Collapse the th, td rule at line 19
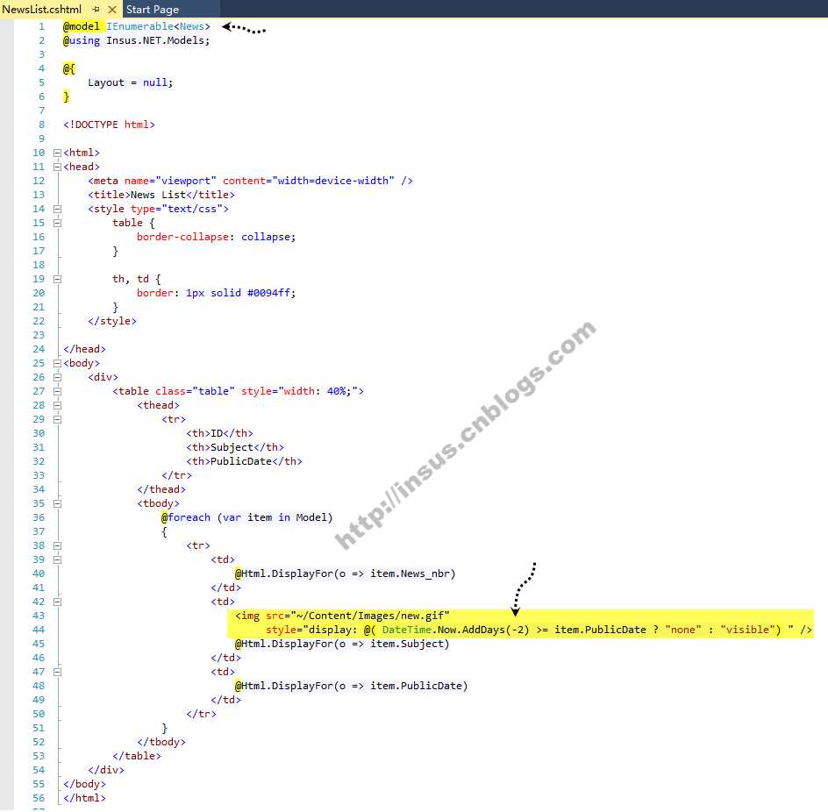 57,280
